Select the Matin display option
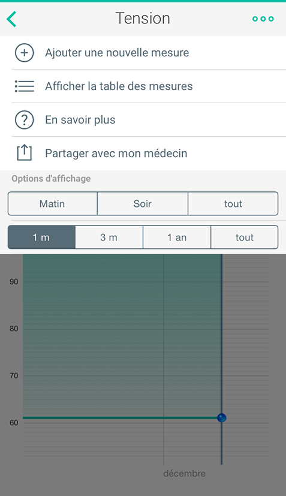Viewport: 286px width, 496px height. (x=53, y=203)
